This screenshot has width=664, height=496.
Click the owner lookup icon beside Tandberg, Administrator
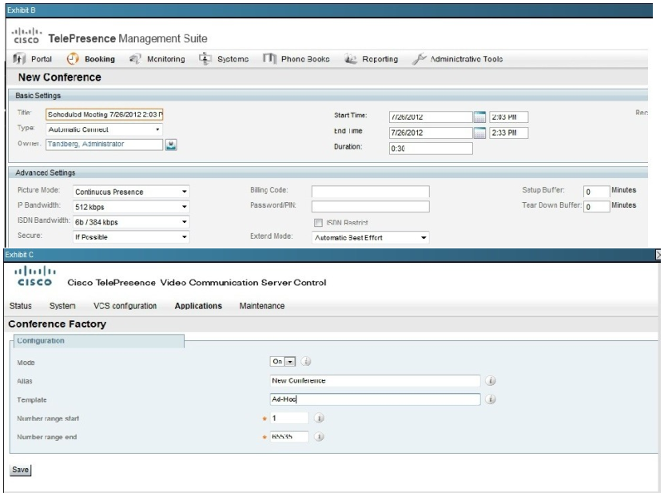click(171, 145)
